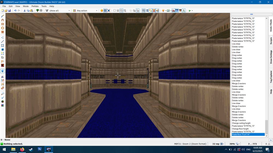Open the File menu
This screenshot has height=153, width=273.
(x=4, y=6)
